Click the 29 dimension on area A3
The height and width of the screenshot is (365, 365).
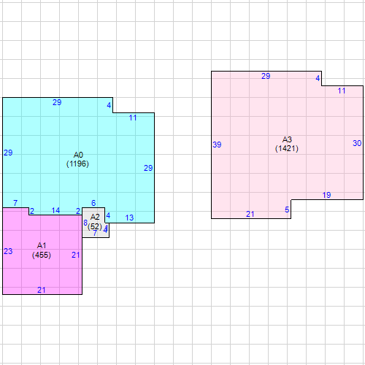point(266,76)
